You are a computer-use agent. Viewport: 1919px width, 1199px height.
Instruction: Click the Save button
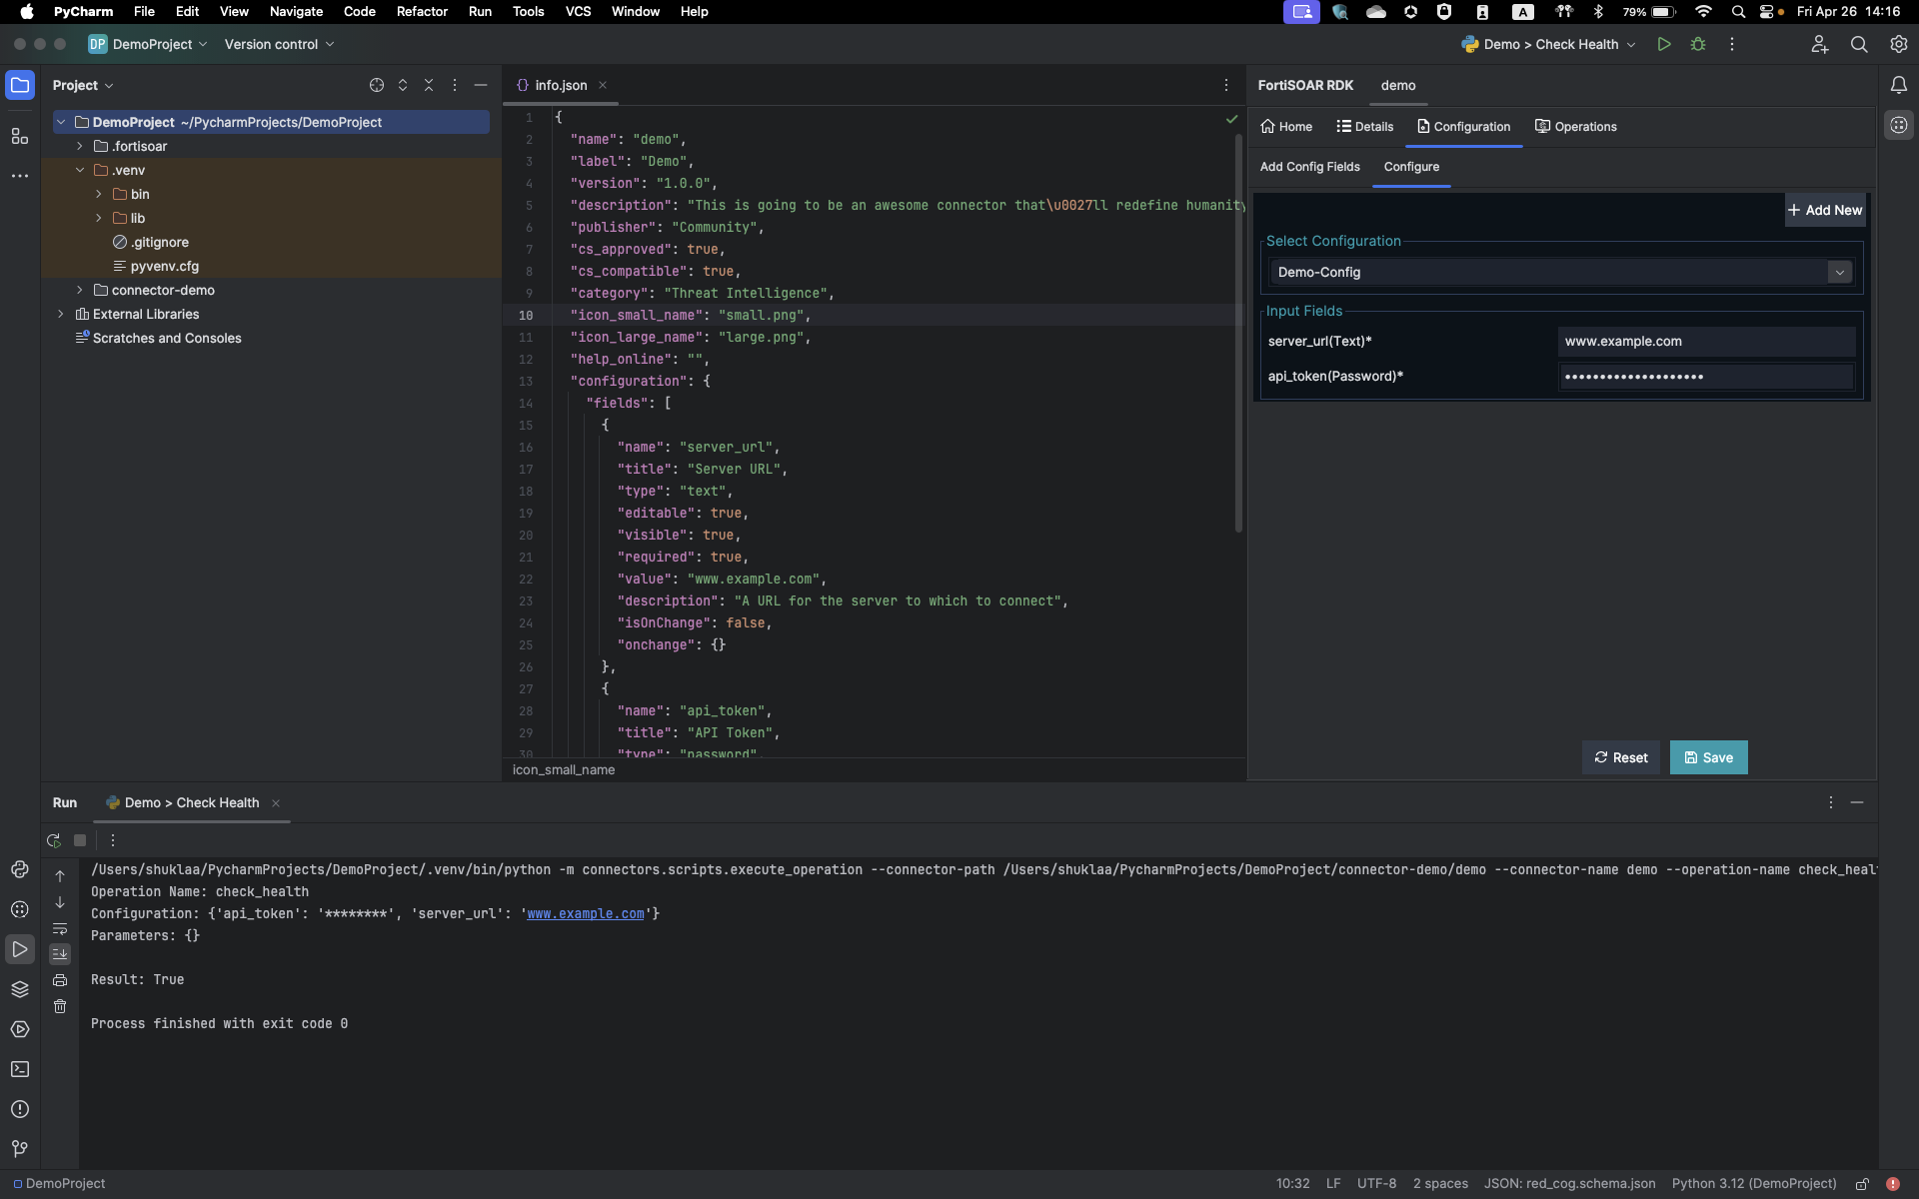point(1708,757)
